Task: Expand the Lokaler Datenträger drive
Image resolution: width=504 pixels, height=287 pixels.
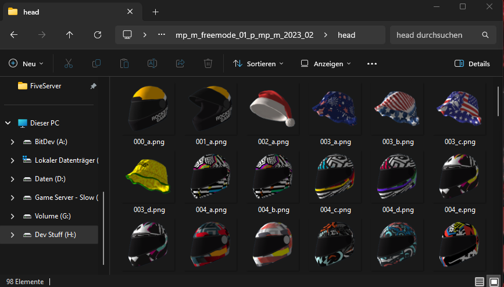Action: pyautogui.click(x=13, y=160)
